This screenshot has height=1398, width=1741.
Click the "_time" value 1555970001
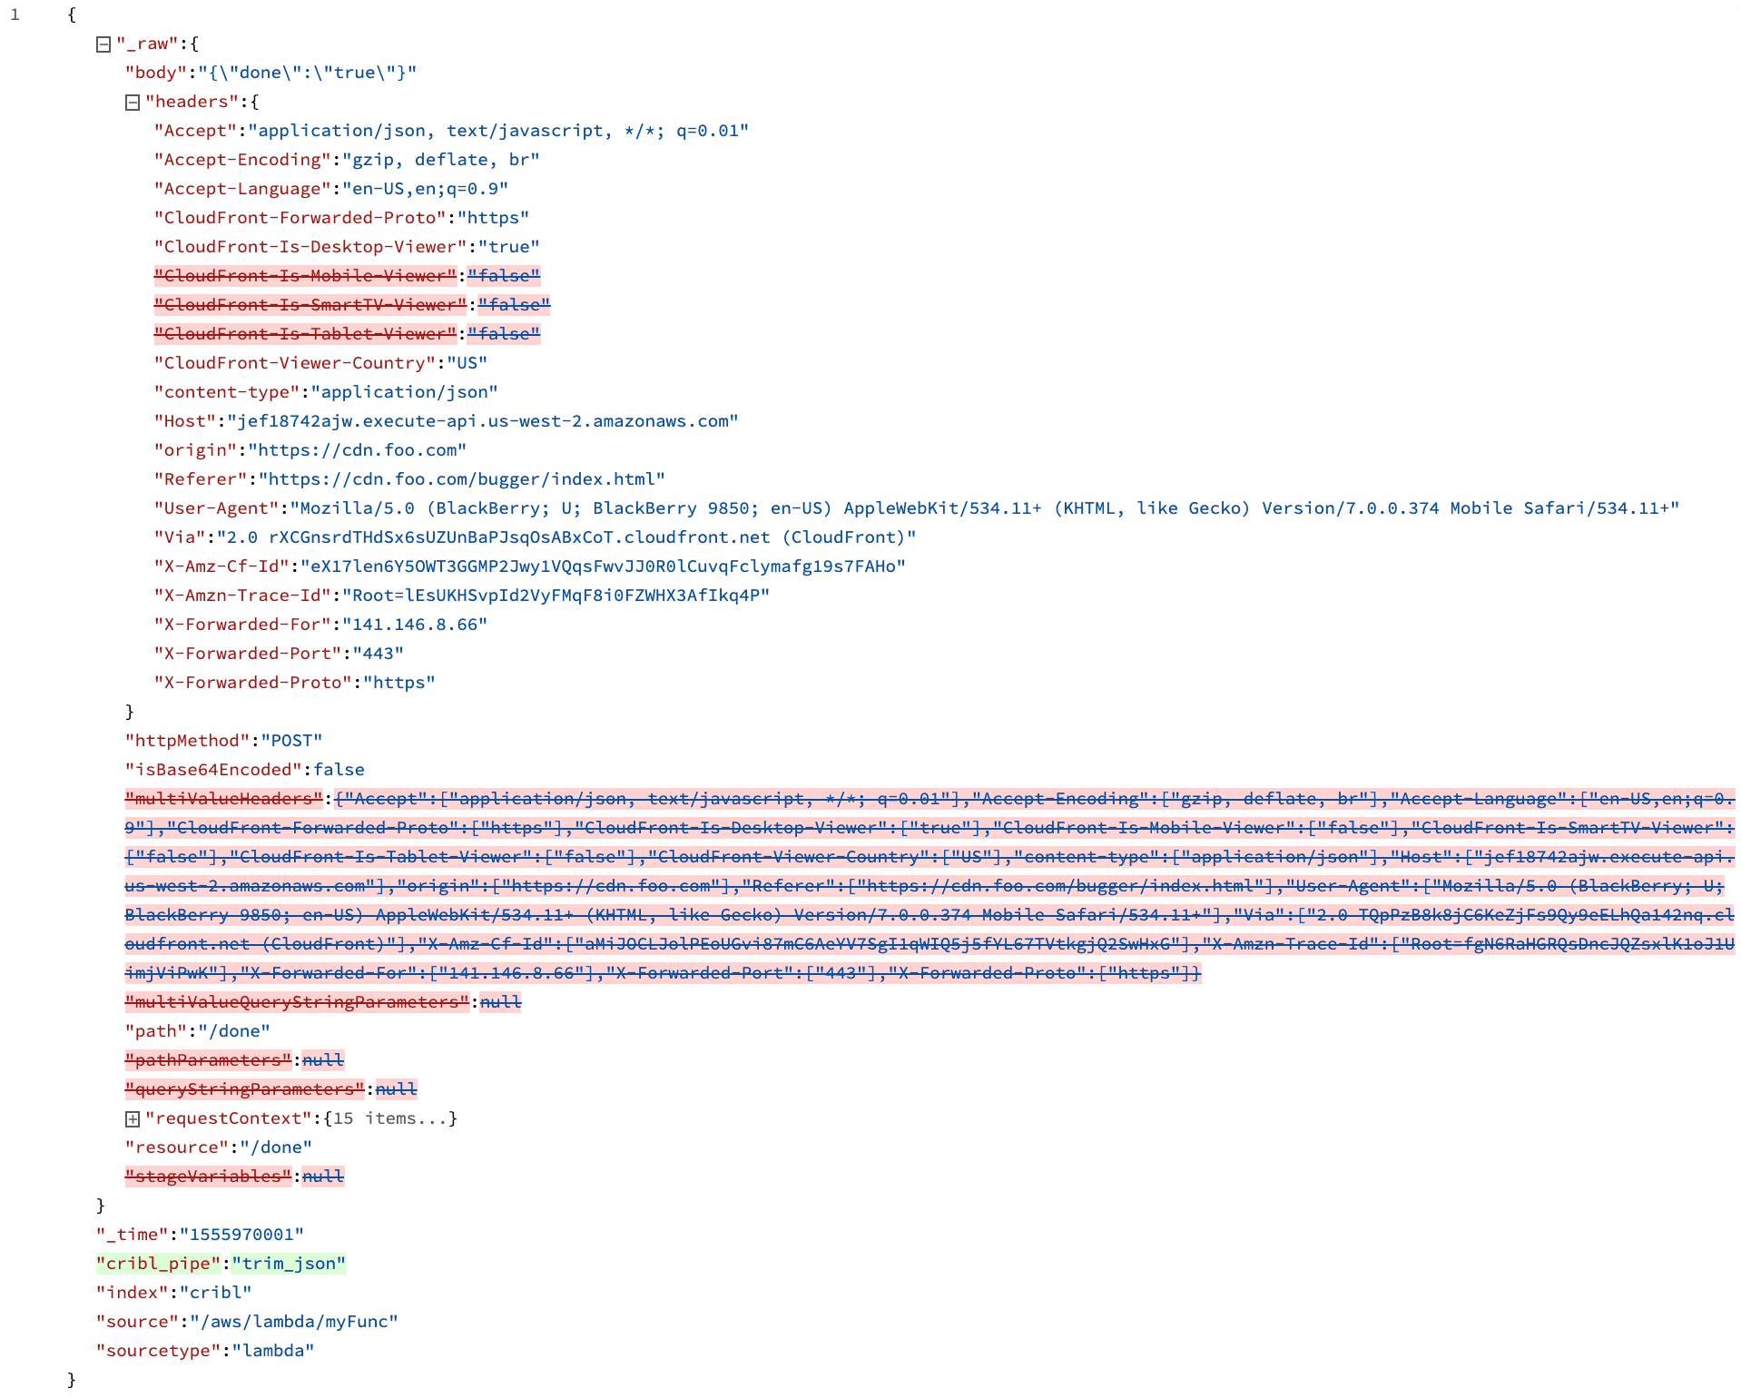coord(241,1235)
